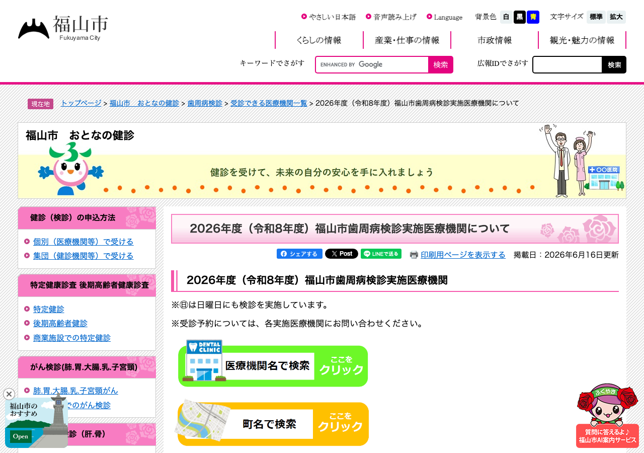The height and width of the screenshot is (453, 644).
Task: Set background color to blue (青)
Action: pyautogui.click(x=533, y=17)
